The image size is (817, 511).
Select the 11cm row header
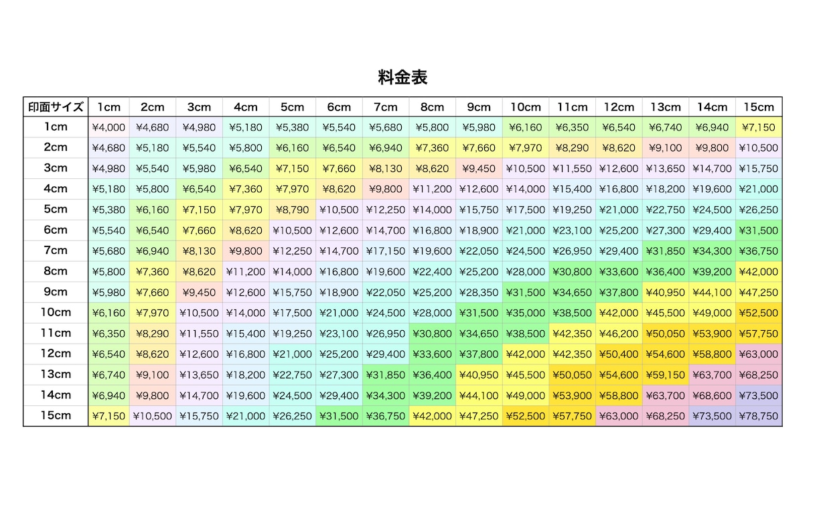(x=56, y=333)
